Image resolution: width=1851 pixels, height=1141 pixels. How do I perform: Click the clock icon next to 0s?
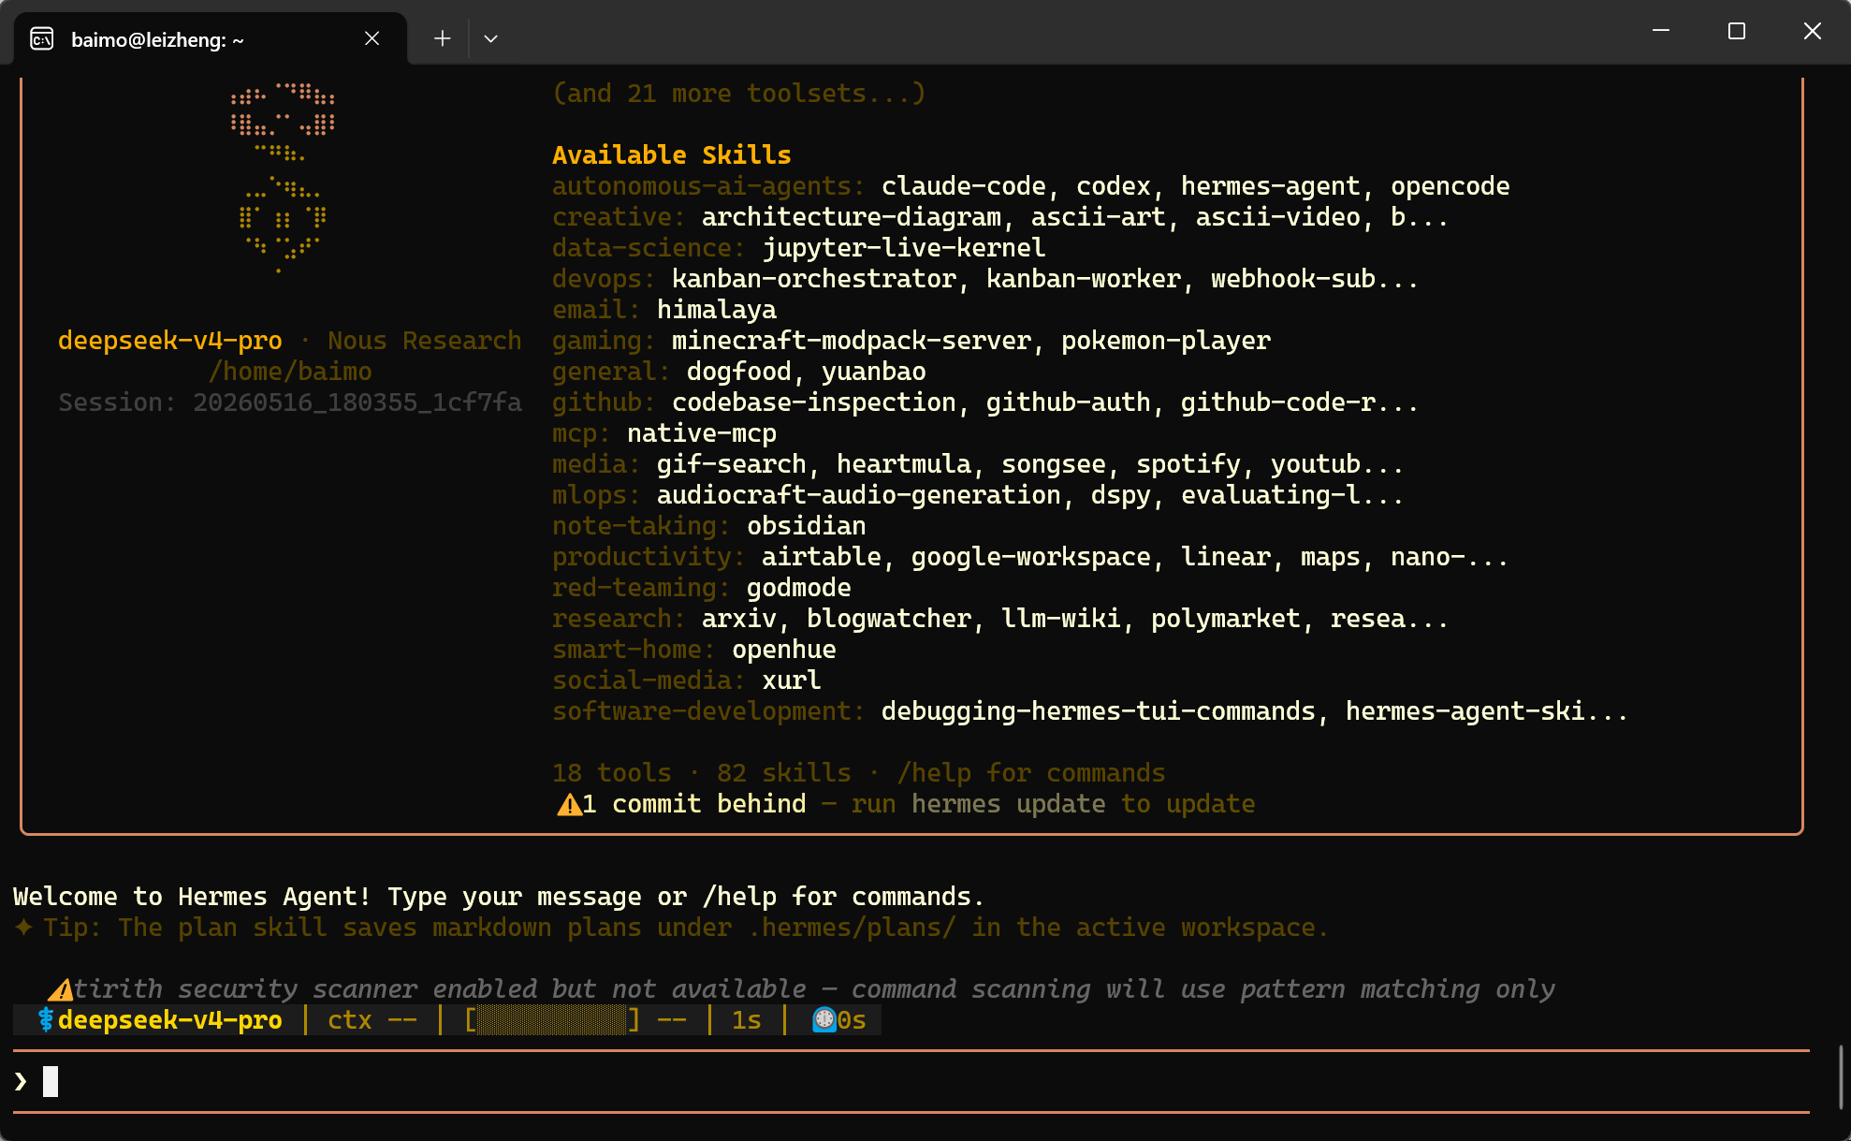(823, 1019)
